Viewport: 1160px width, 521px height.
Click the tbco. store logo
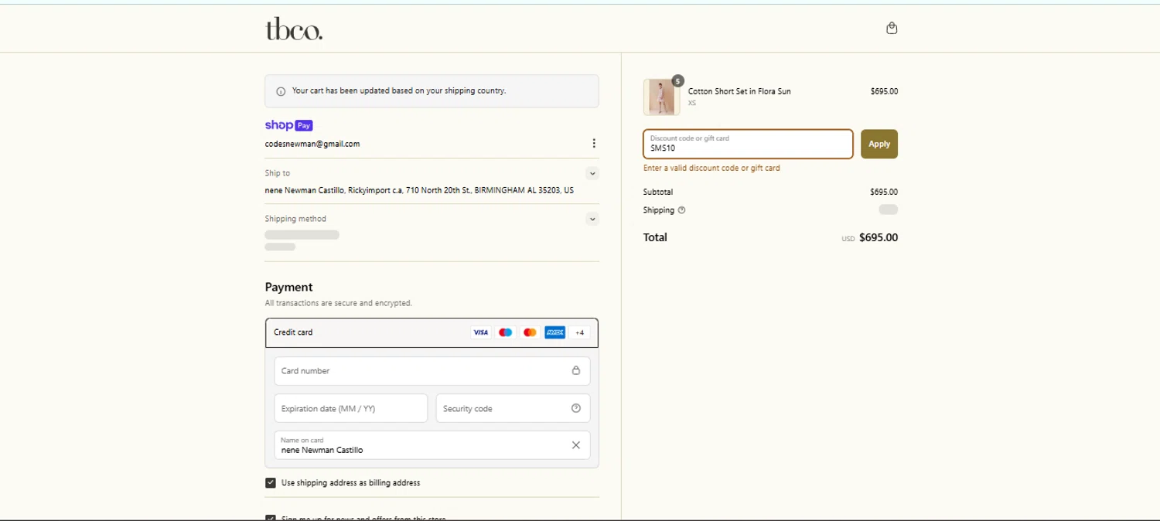[x=294, y=29]
